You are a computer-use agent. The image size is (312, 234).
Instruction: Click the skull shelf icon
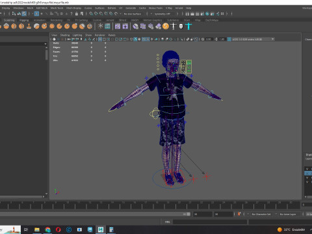[x=181, y=27]
